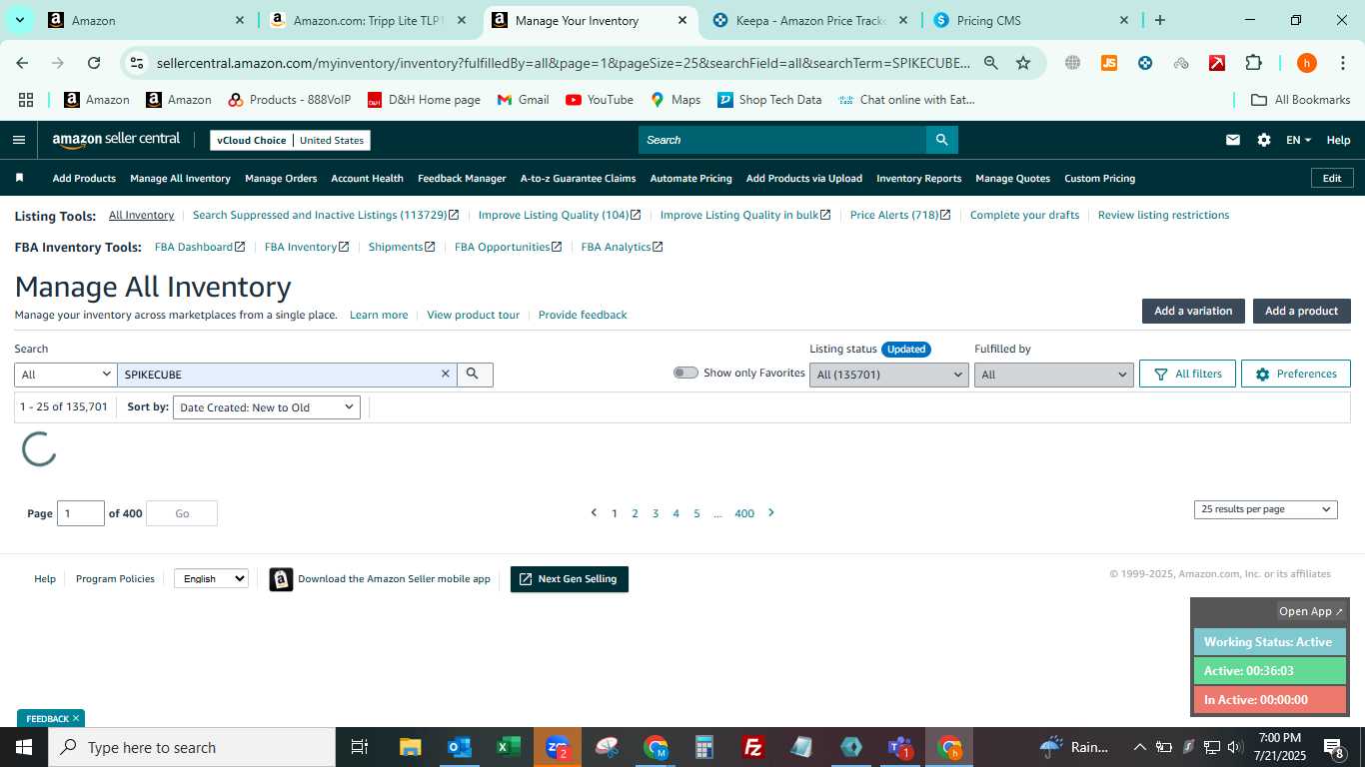
Task: Open the 25 results per page dropdown
Action: pyautogui.click(x=1265, y=509)
